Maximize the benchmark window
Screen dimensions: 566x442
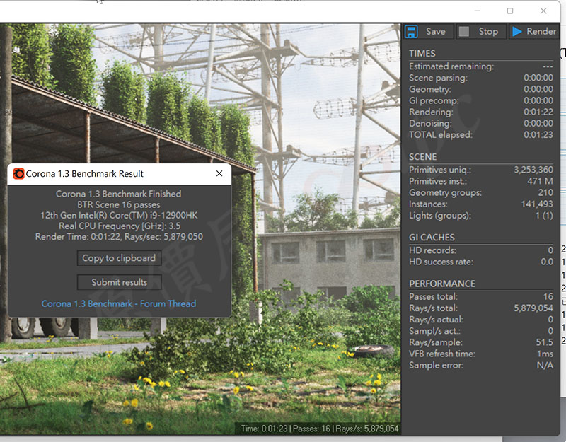click(x=510, y=11)
